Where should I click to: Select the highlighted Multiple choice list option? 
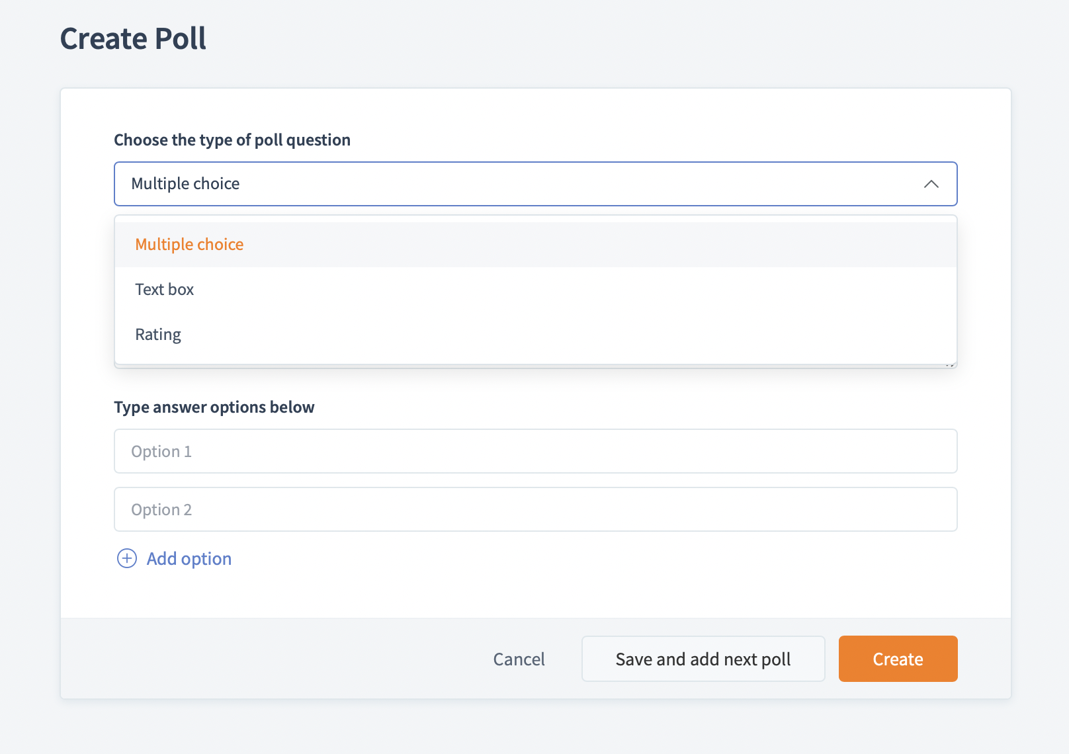(x=189, y=245)
